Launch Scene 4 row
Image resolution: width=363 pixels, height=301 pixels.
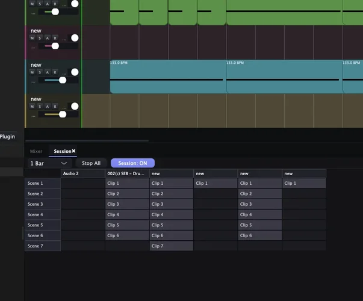point(43,214)
